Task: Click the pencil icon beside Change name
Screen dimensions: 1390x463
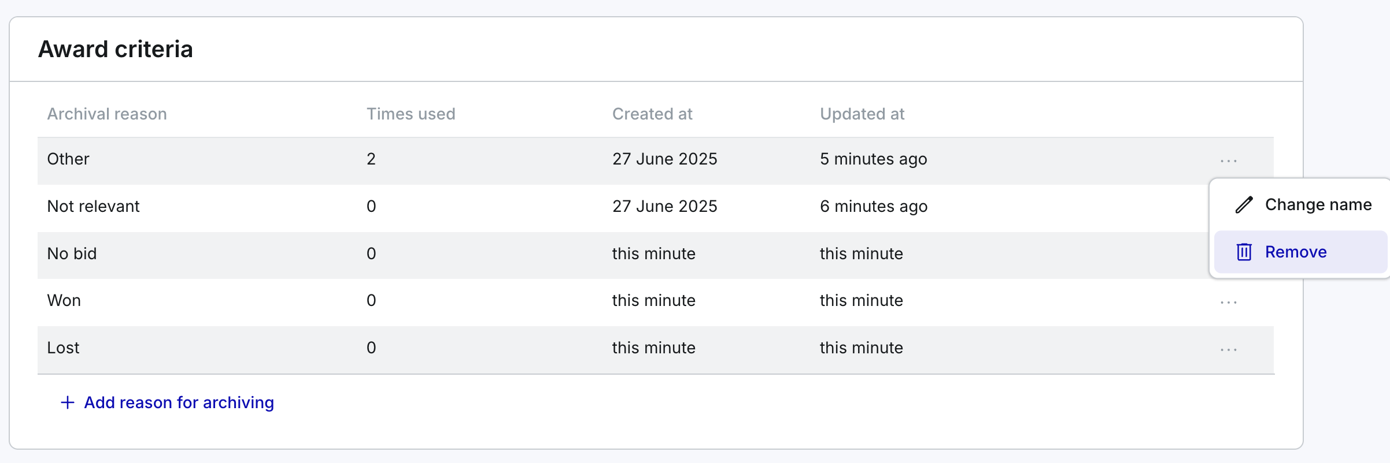Action: pyautogui.click(x=1244, y=205)
